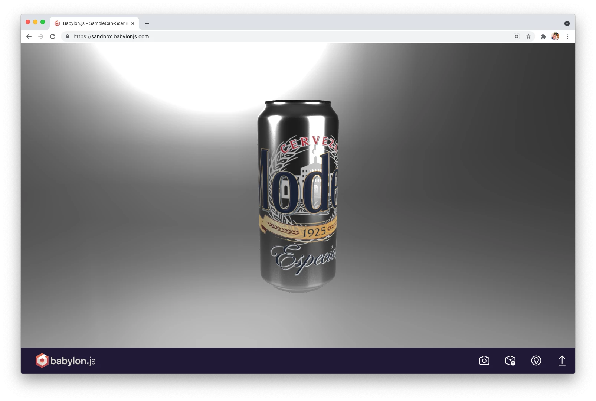Open a new browser tab

click(x=147, y=23)
